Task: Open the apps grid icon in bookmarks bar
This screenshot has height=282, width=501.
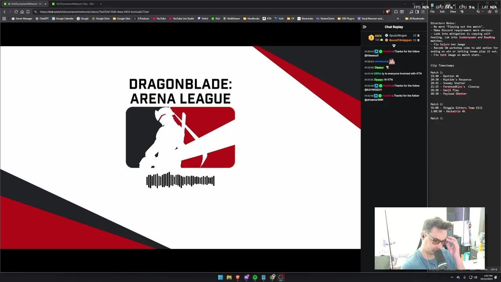Action: 4,18
